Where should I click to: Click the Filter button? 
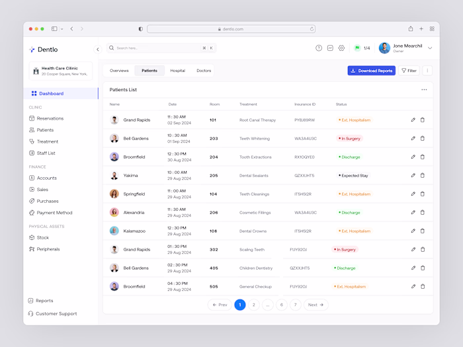coord(409,71)
